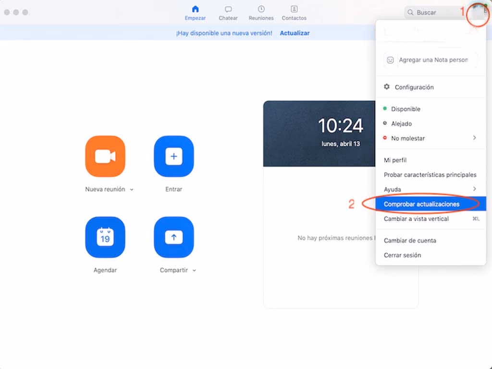Screen dimensions: 492x369
Task: Click the Nueva reunión label
Action: 105,189
